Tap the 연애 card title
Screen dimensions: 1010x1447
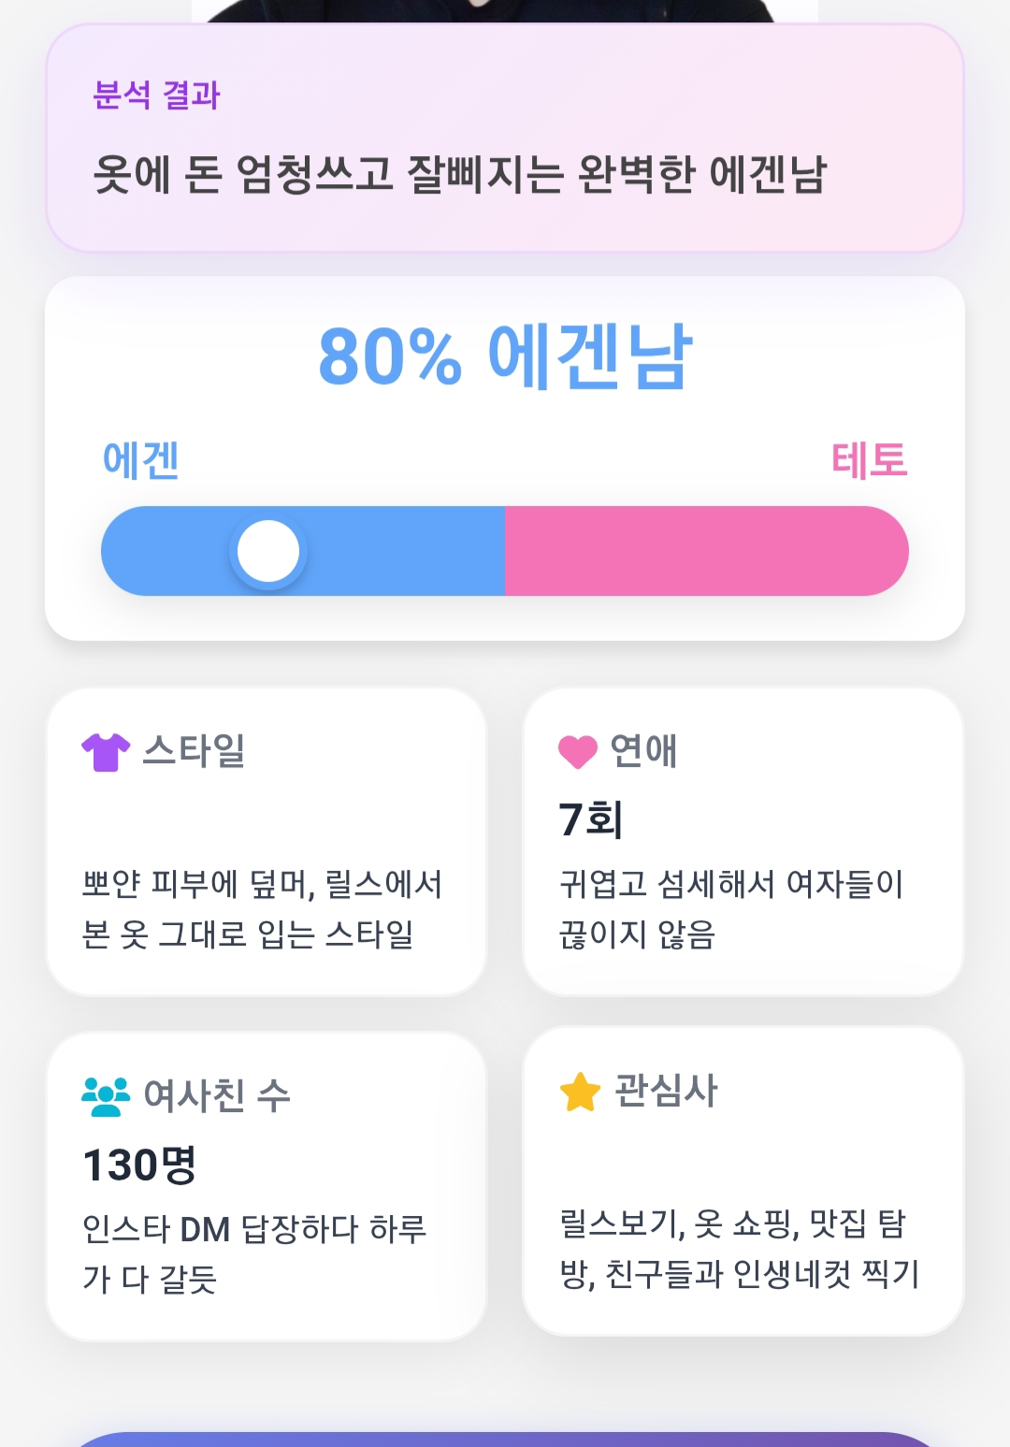[643, 750]
